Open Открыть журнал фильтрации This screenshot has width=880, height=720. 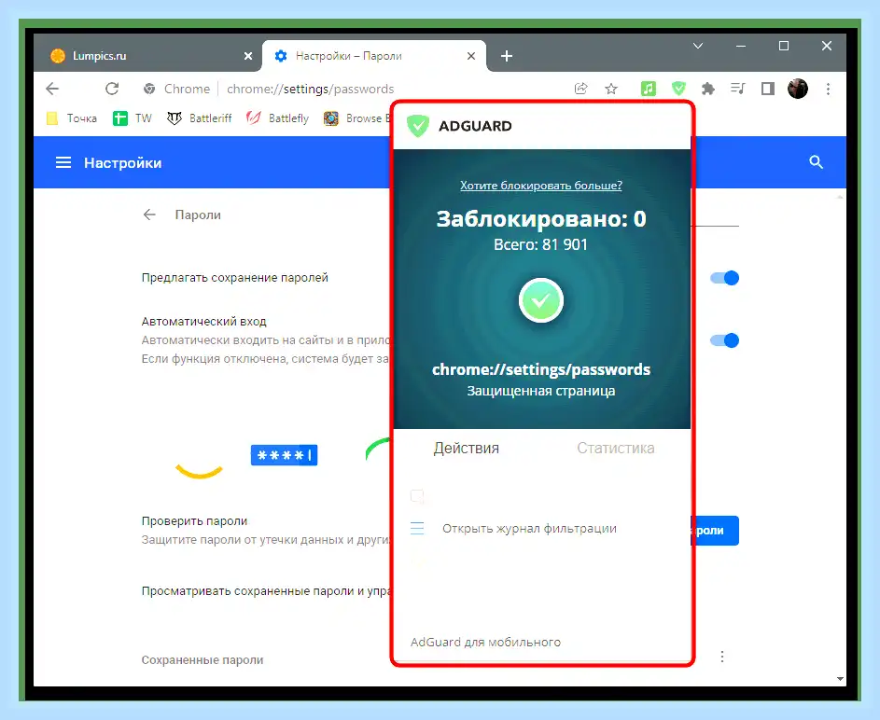pyautogui.click(x=529, y=528)
